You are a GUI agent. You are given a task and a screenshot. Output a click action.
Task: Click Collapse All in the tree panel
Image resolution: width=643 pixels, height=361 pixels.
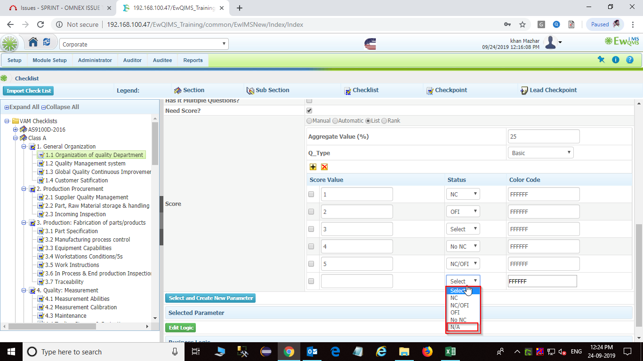[x=60, y=107]
